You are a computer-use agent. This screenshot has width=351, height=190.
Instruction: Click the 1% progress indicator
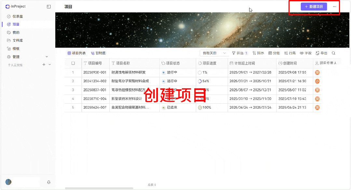[203, 72]
